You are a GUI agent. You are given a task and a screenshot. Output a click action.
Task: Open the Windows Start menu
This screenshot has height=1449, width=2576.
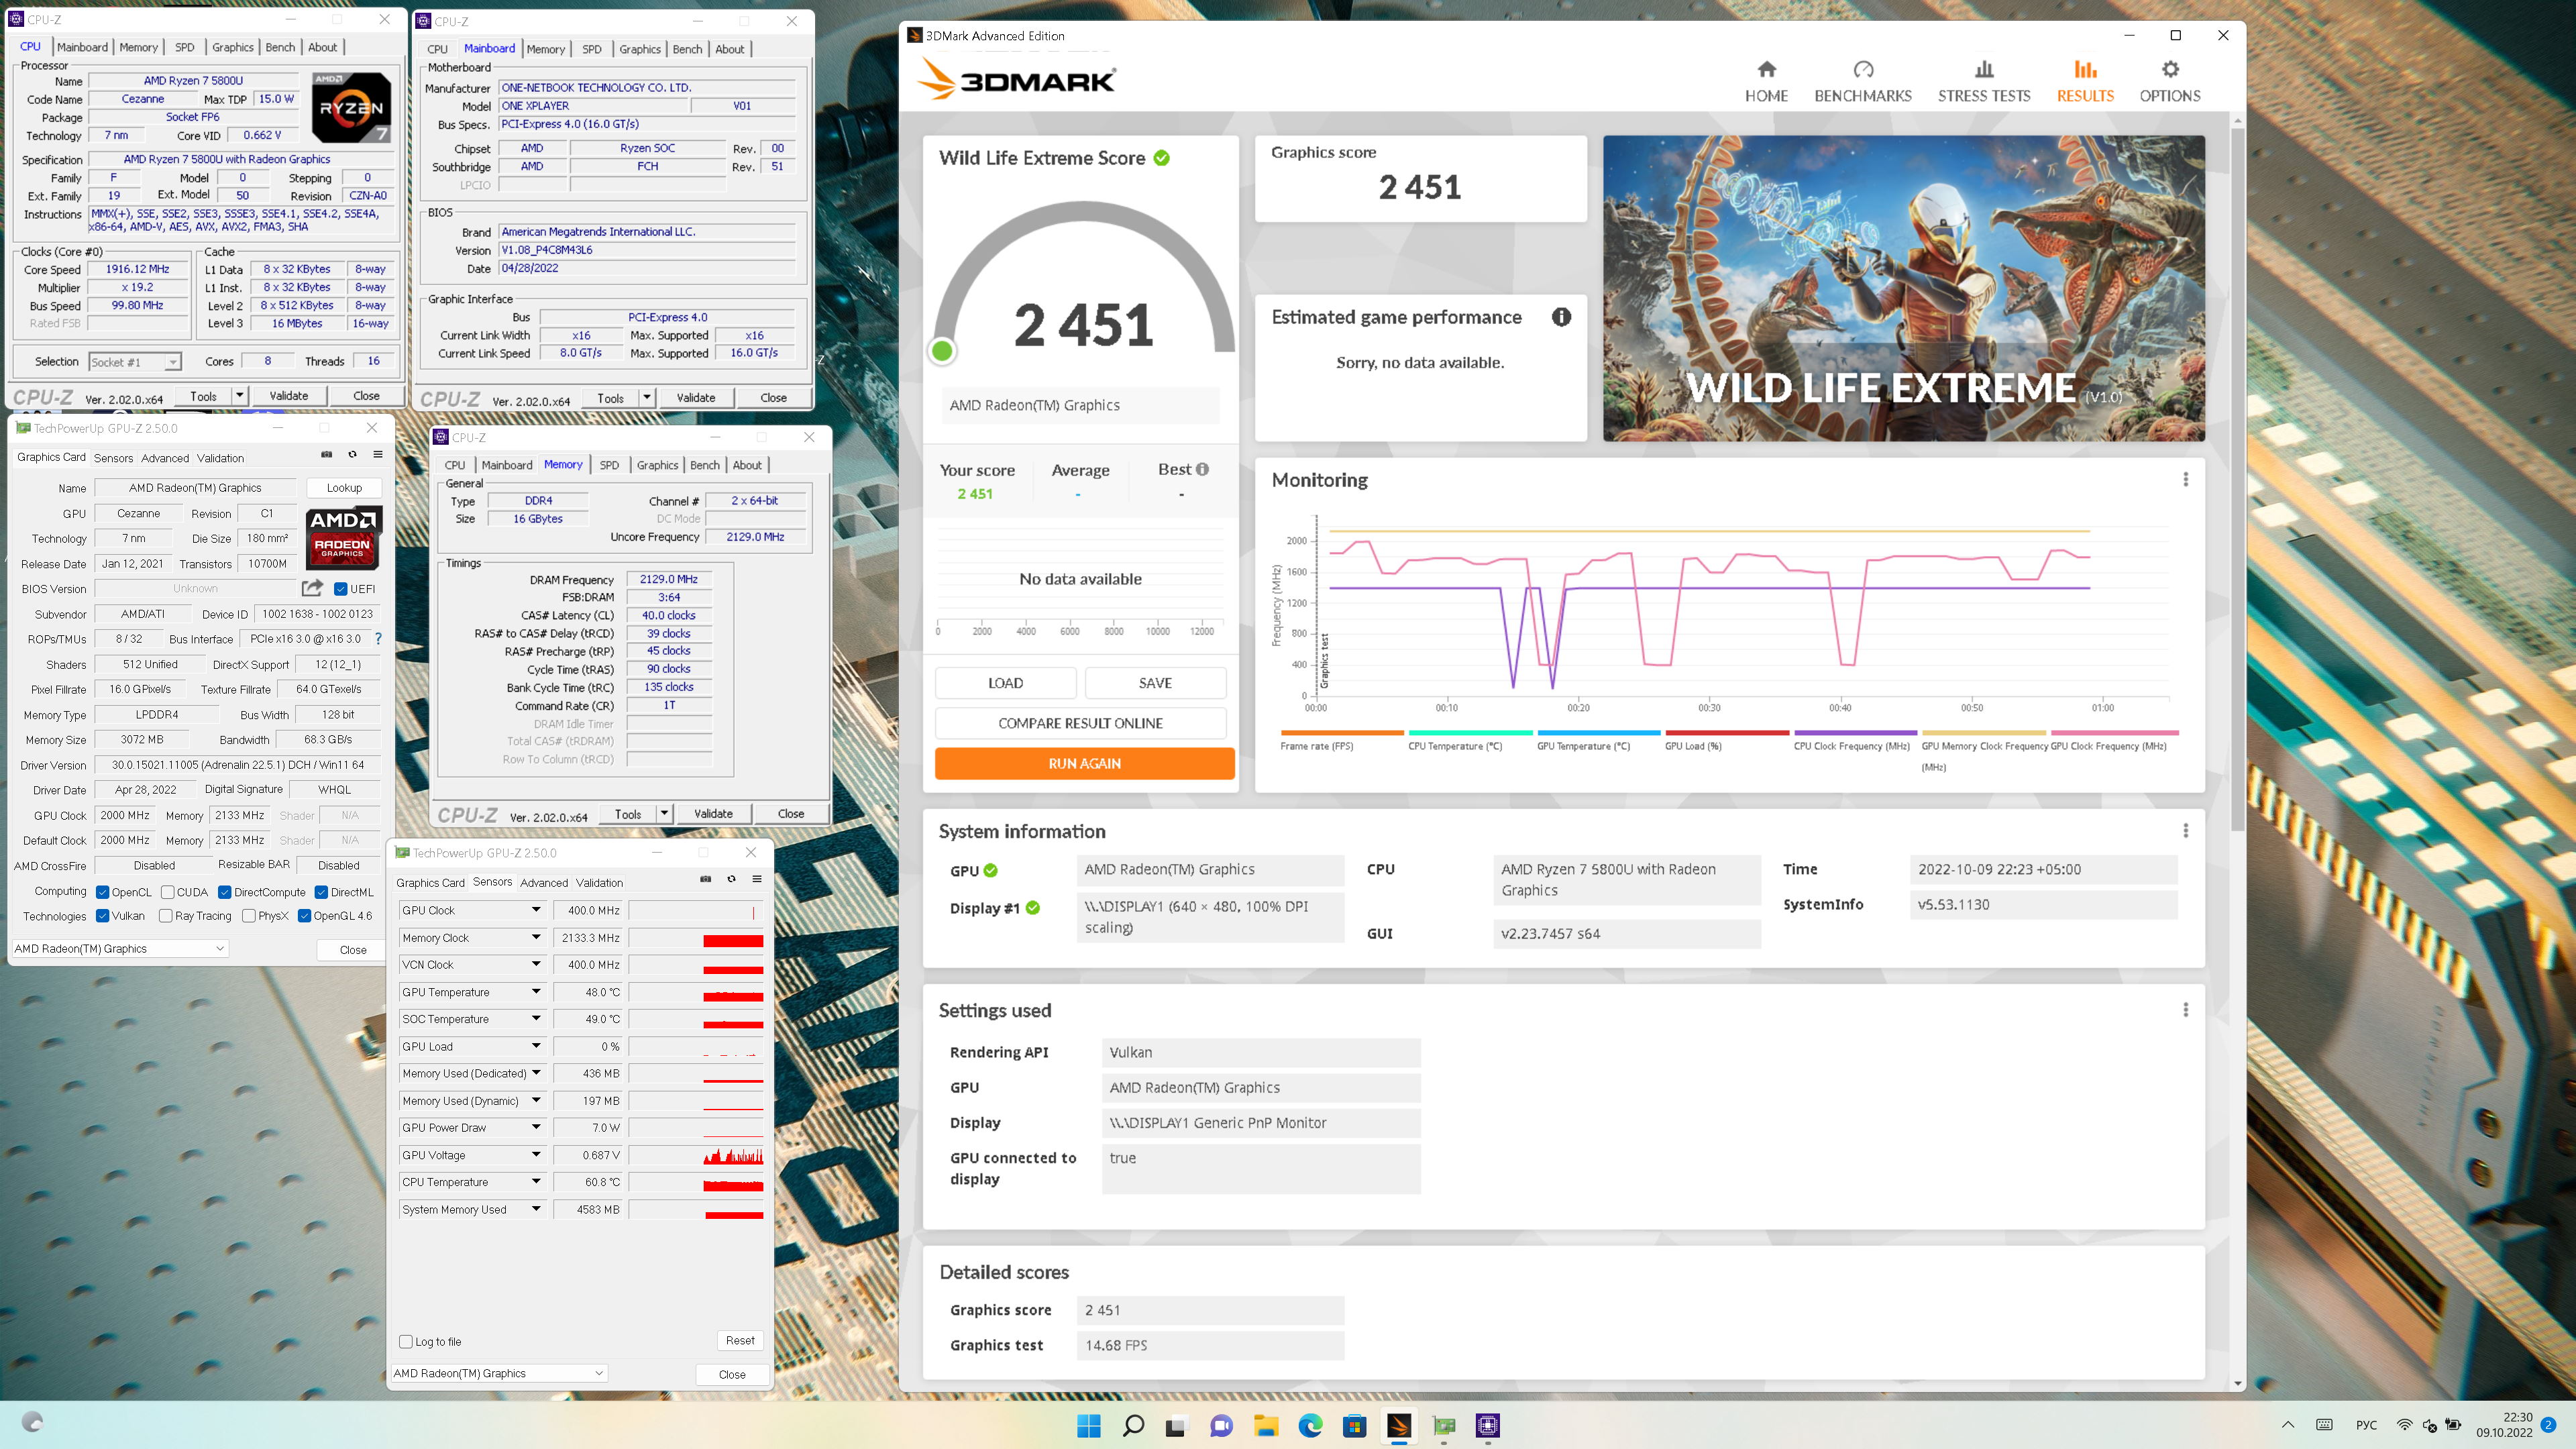(1088, 1425)
